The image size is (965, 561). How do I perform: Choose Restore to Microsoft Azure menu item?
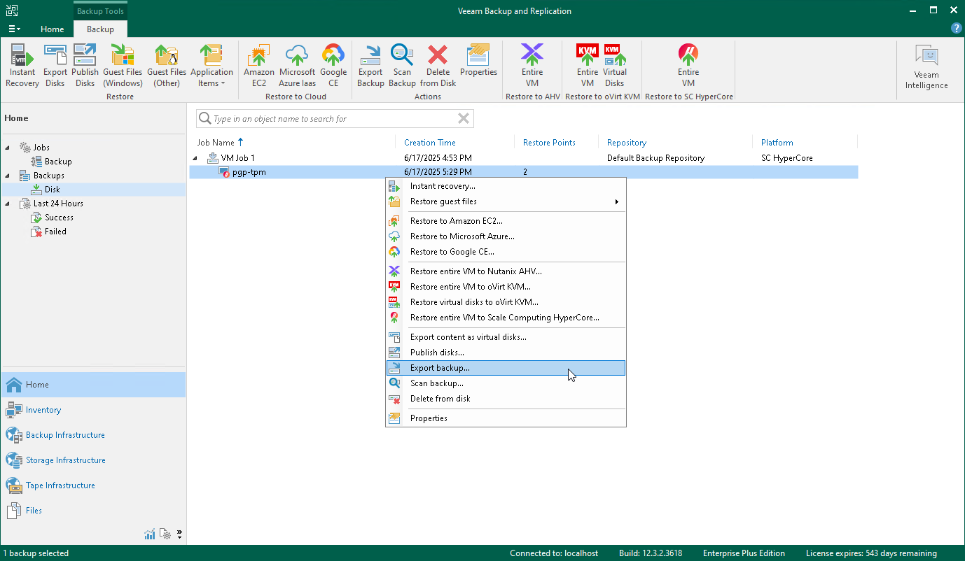506,236
